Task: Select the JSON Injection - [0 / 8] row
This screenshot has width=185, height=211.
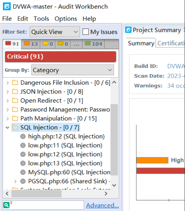Action: click(x=52, y=92)
